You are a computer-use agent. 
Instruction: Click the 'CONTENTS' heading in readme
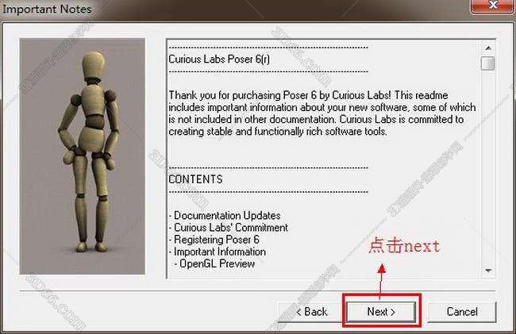[195, 179]
